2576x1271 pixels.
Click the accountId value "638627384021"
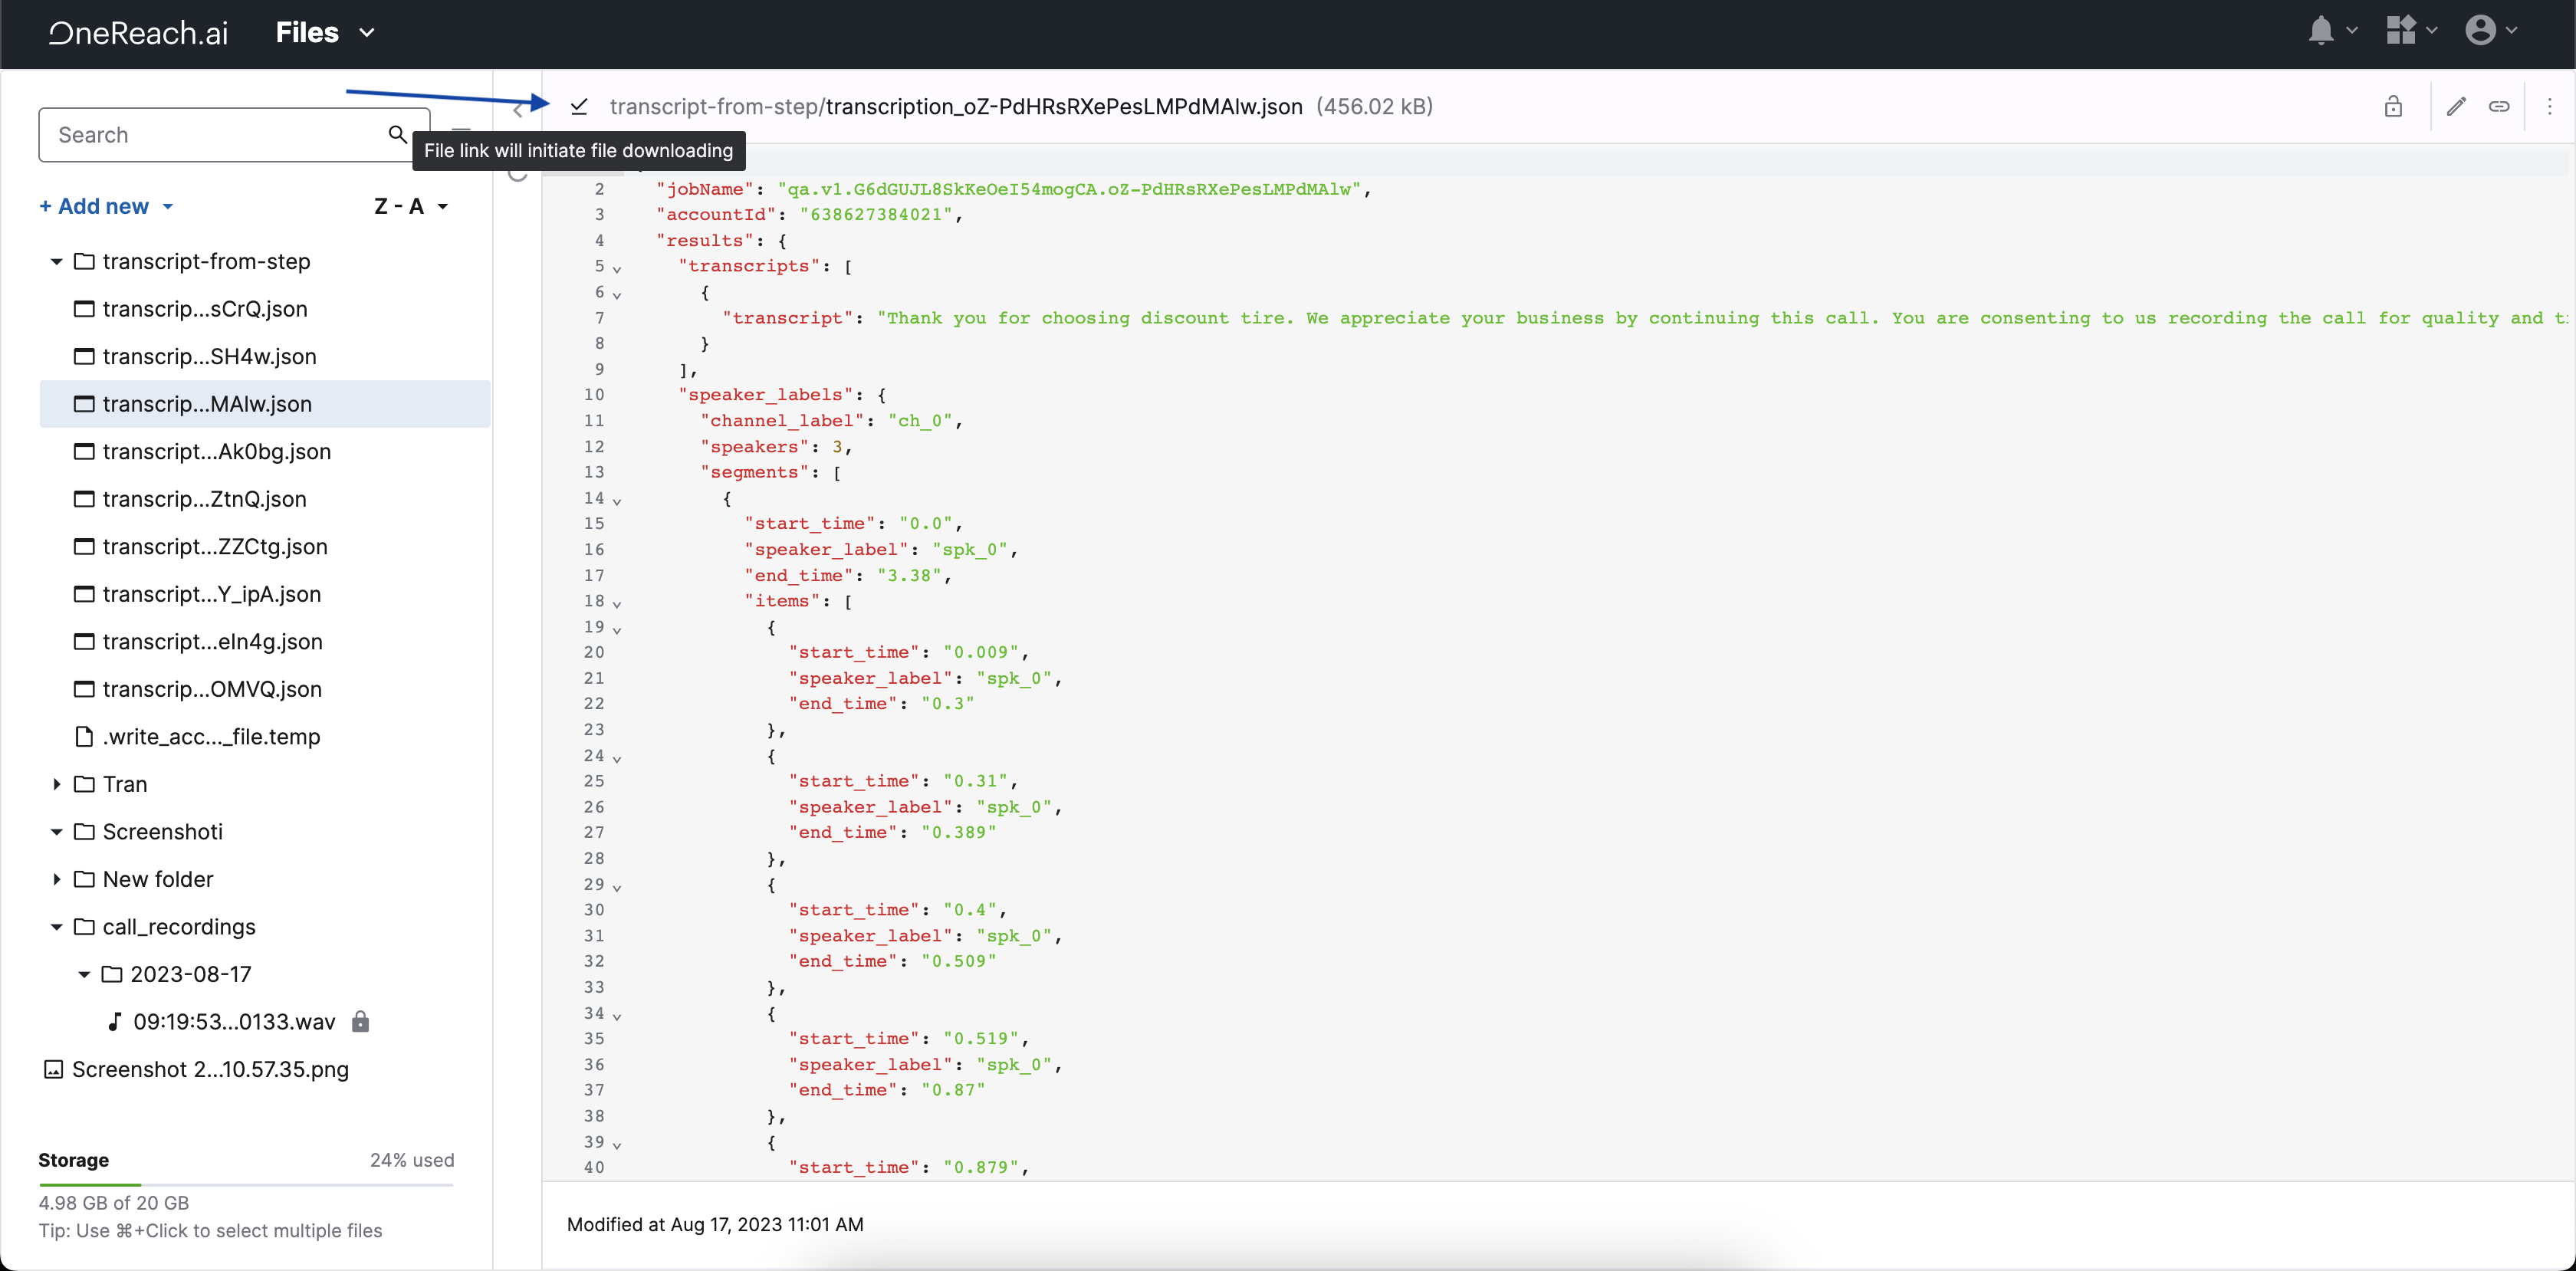(x=876, y=215)
